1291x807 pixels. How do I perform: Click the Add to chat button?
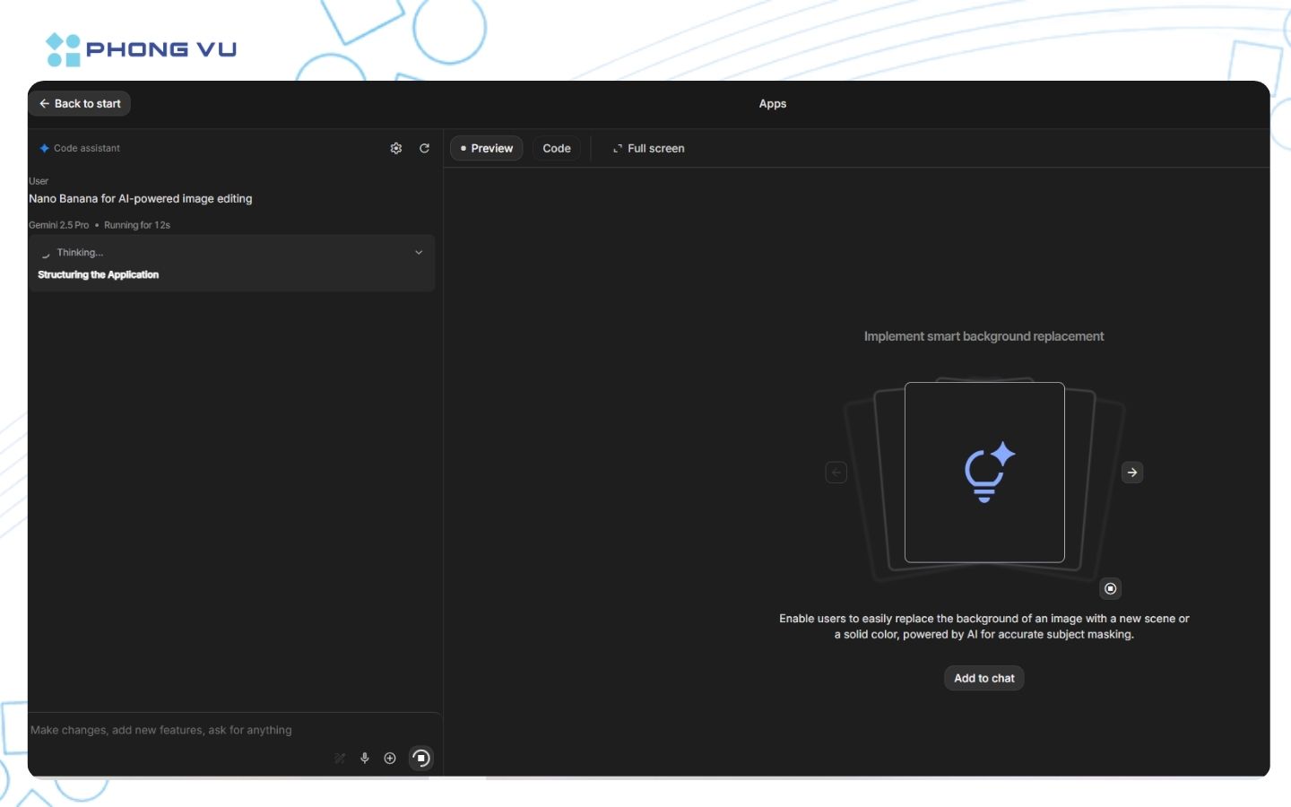(x=983, y=678)
